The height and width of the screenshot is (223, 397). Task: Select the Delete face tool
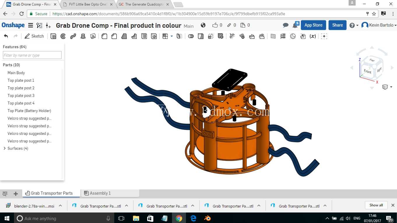click(x=242, y=36)
